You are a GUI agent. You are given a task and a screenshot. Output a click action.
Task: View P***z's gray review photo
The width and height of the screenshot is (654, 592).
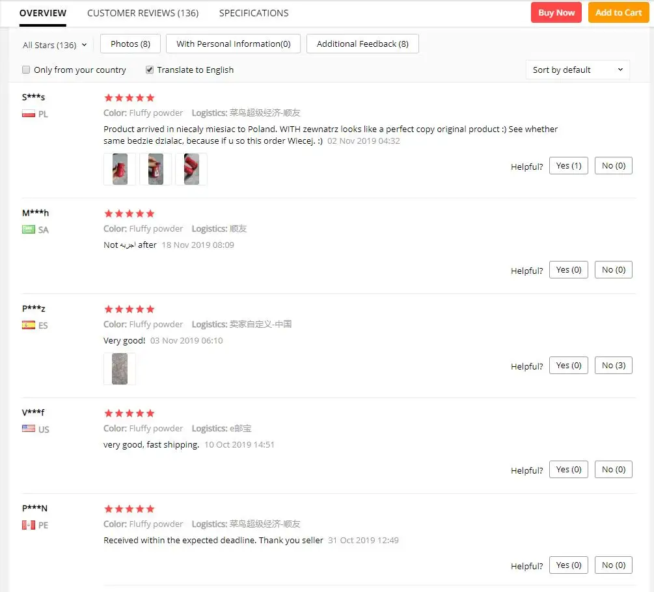[120, 369]
